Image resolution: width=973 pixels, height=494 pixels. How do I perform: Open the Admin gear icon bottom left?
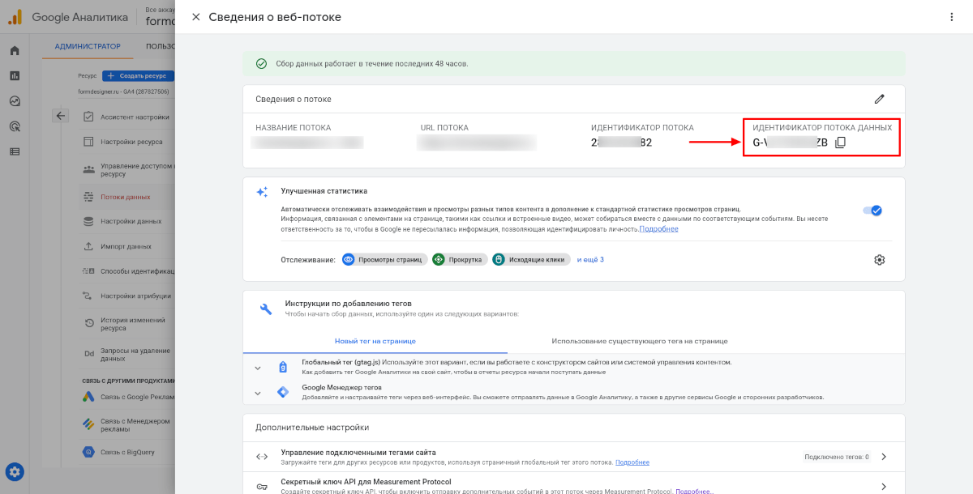(x=15, y=471)
